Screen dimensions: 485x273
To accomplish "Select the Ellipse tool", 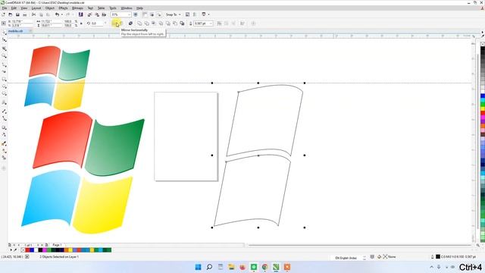I will [x=4, y=86].
